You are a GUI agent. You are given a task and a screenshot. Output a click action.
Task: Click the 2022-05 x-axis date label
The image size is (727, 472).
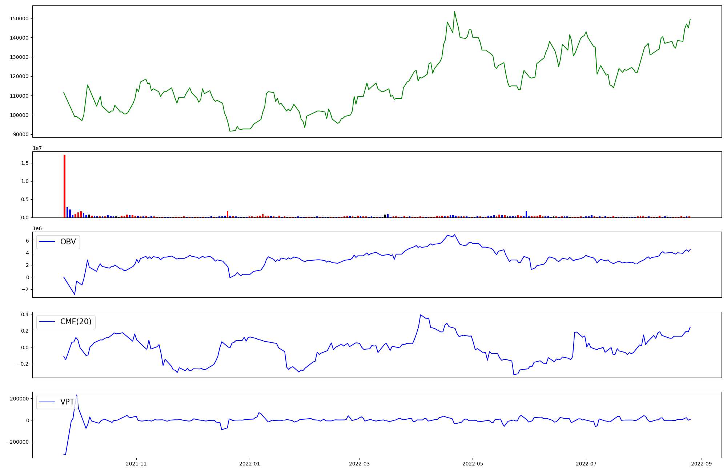[473, 464]
